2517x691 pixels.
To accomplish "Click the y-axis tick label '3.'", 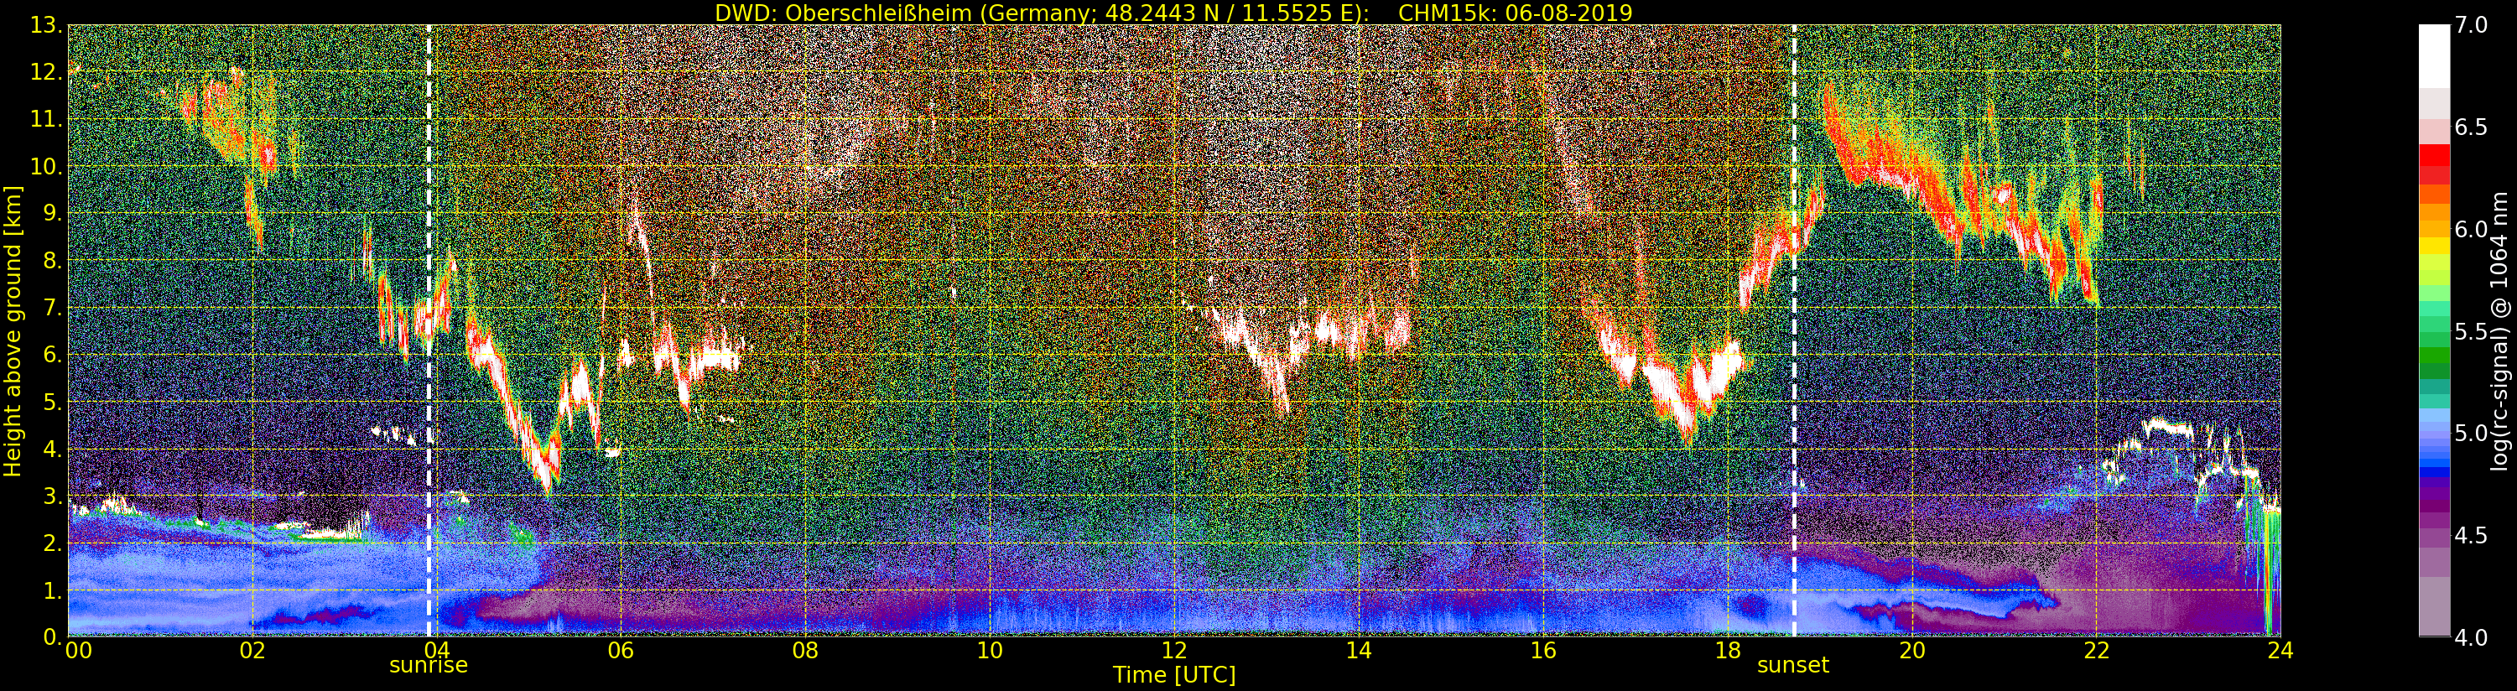I will (x=53, y=496).
